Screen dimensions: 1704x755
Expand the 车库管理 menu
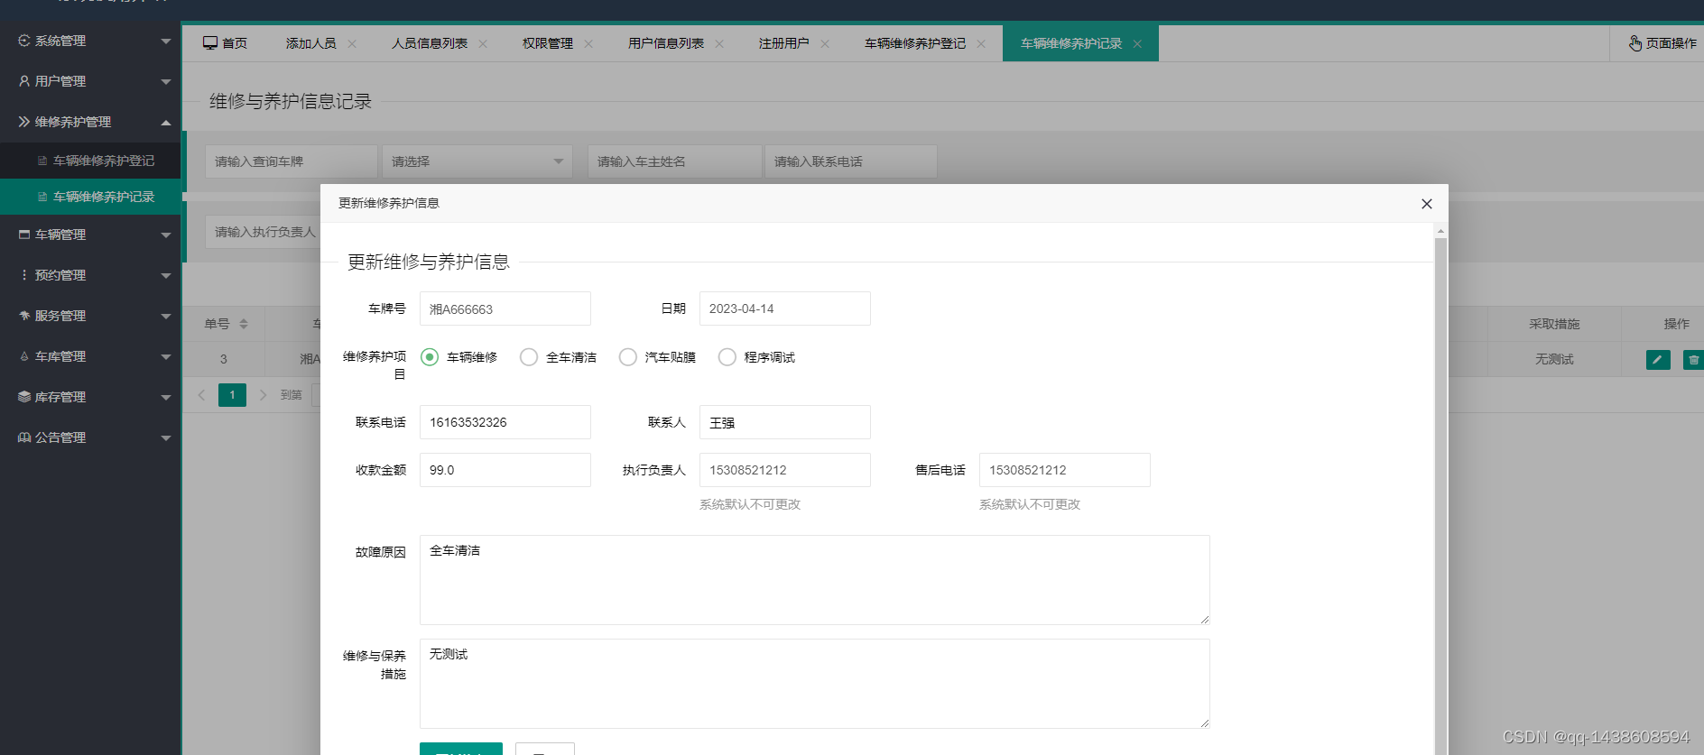tap(166, 357)
